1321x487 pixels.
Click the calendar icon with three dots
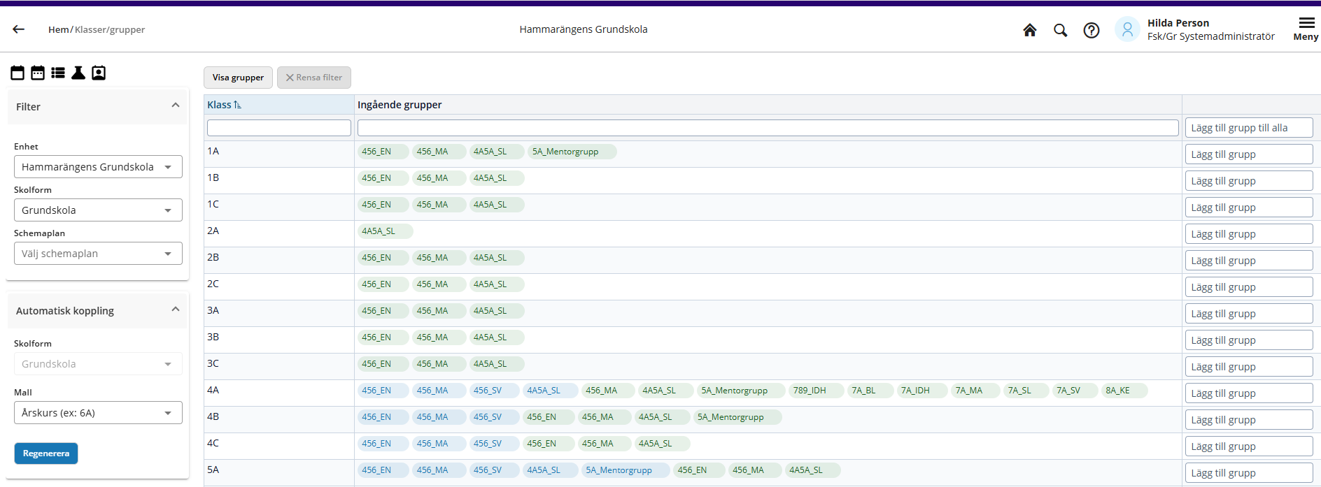pyautogui.click(x=38, y=73)
